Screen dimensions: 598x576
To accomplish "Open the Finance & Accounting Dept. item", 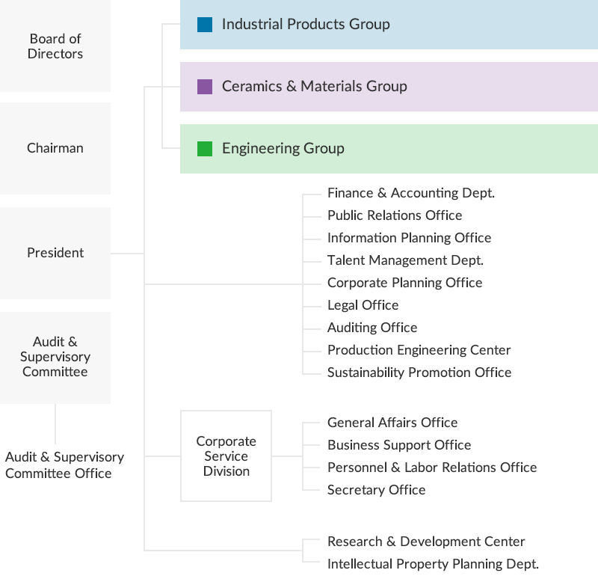I will coord(411,192).
